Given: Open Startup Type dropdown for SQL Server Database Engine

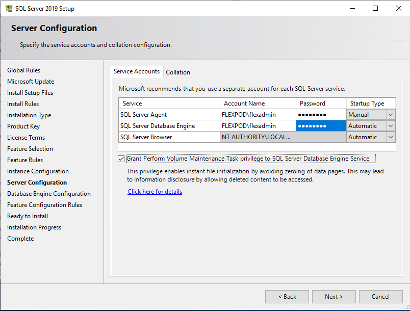Looking at the screenshot, I should tap(391, 126).
